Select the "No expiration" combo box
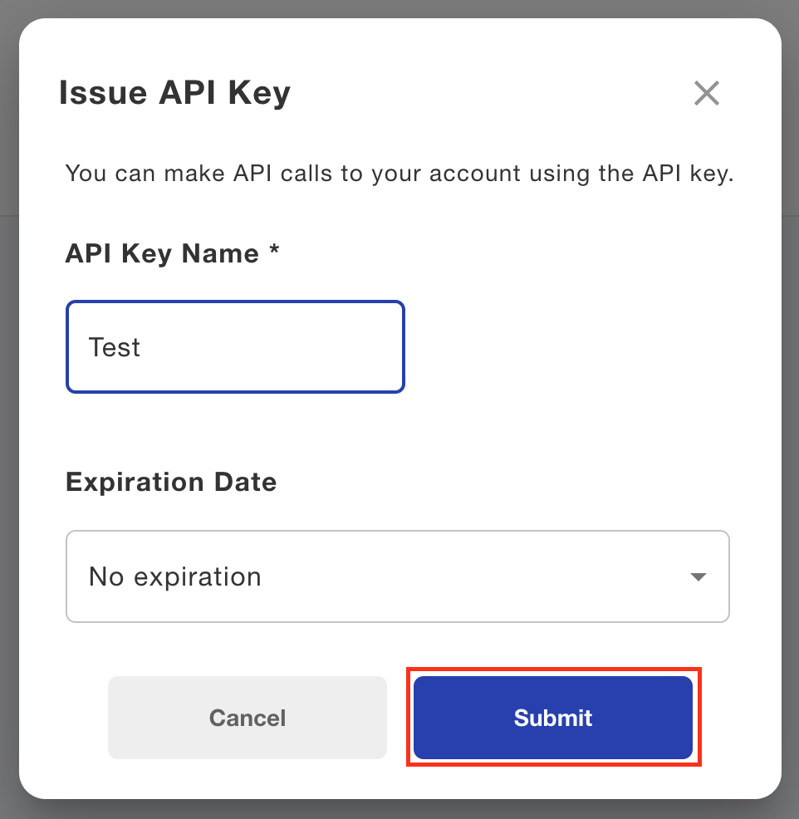 tap(397, 576)
